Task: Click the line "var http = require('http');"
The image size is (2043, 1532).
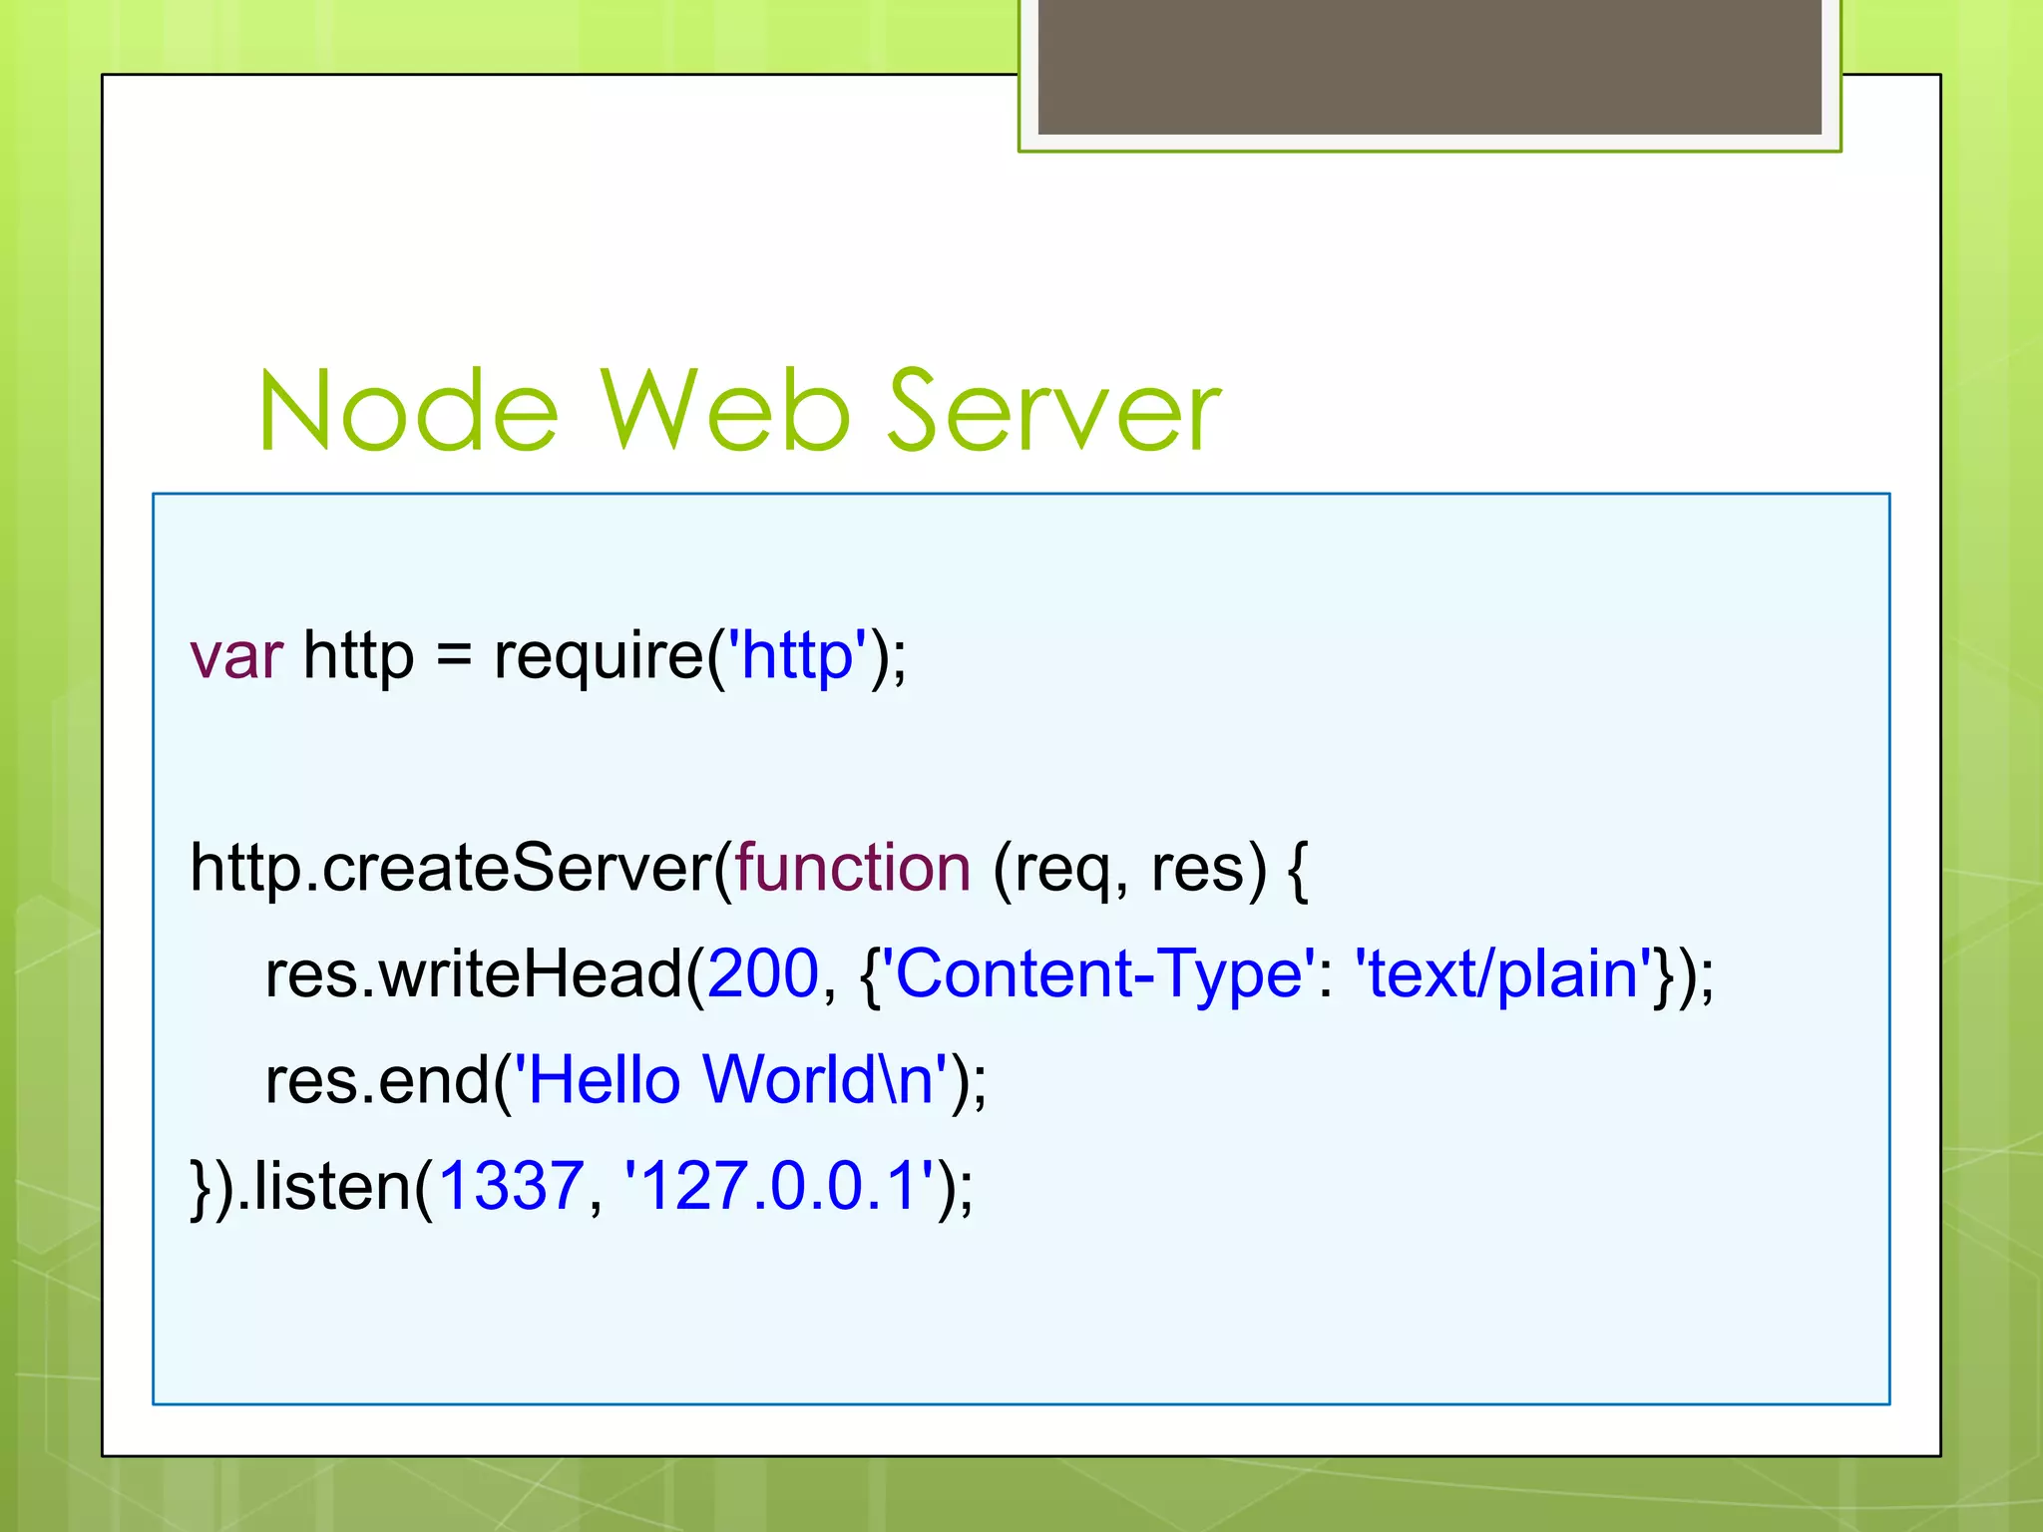Action: [549, 657]
